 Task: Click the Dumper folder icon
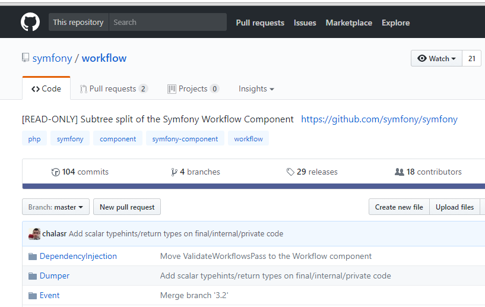[x=33, y=276]
